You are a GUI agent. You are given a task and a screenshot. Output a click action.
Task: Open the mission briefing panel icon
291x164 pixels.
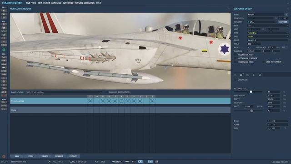point(4,24)
